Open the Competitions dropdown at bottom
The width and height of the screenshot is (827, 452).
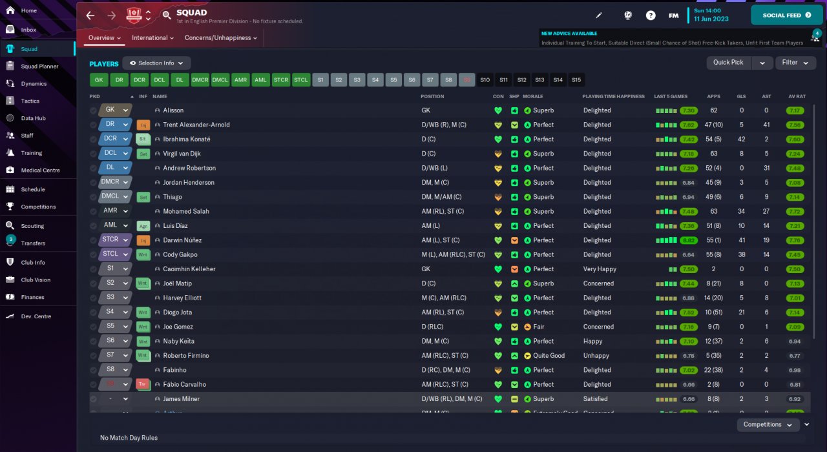click(768, 424)
